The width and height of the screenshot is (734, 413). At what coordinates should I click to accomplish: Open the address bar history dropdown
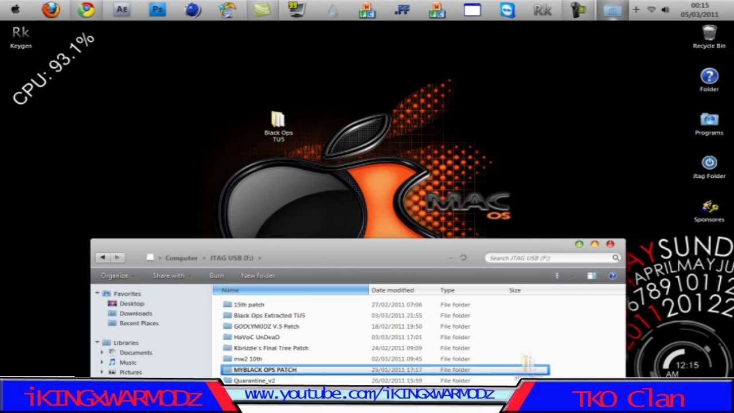(x=450, y=258)
